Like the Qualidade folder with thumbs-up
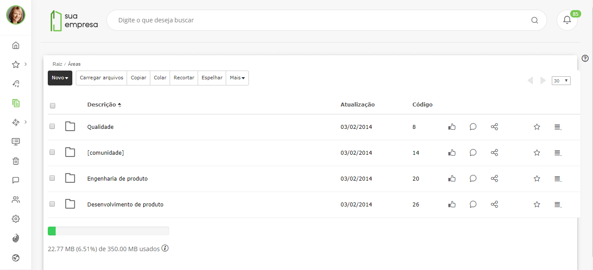Viewport: 593px width, 270px height. [x=452, y=127]
